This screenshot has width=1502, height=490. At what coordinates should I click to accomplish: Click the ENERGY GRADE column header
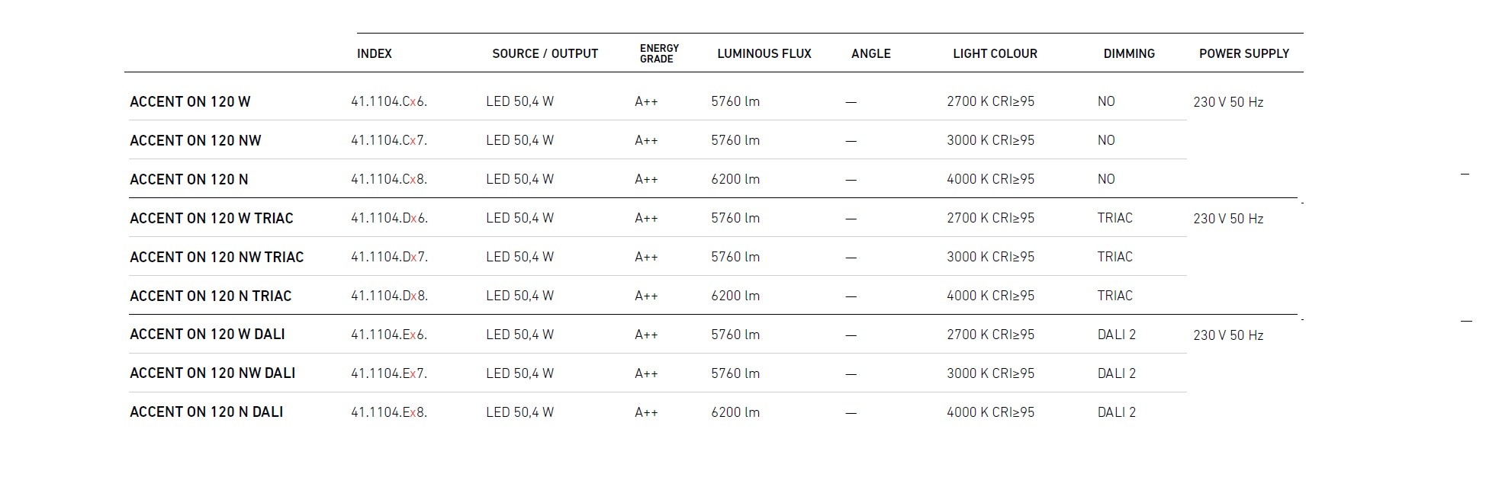point(659,53)
